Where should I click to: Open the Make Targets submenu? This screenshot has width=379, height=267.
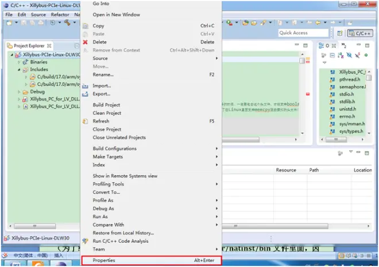(x=152, y=157)
